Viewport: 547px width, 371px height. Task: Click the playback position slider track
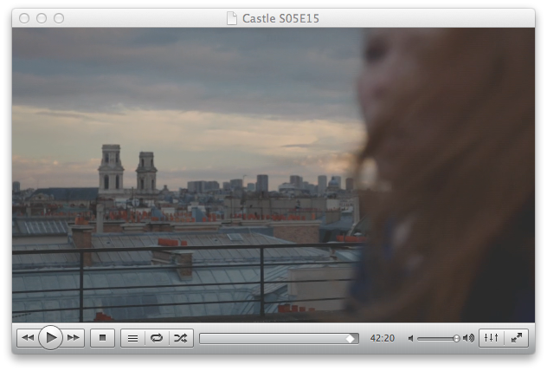(x=279, y=338)
